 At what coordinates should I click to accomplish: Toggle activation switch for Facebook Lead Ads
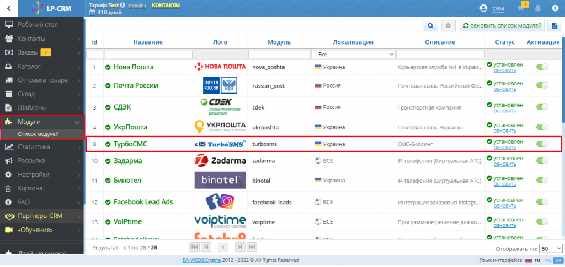pyautogui.click(x=542, y=202)
